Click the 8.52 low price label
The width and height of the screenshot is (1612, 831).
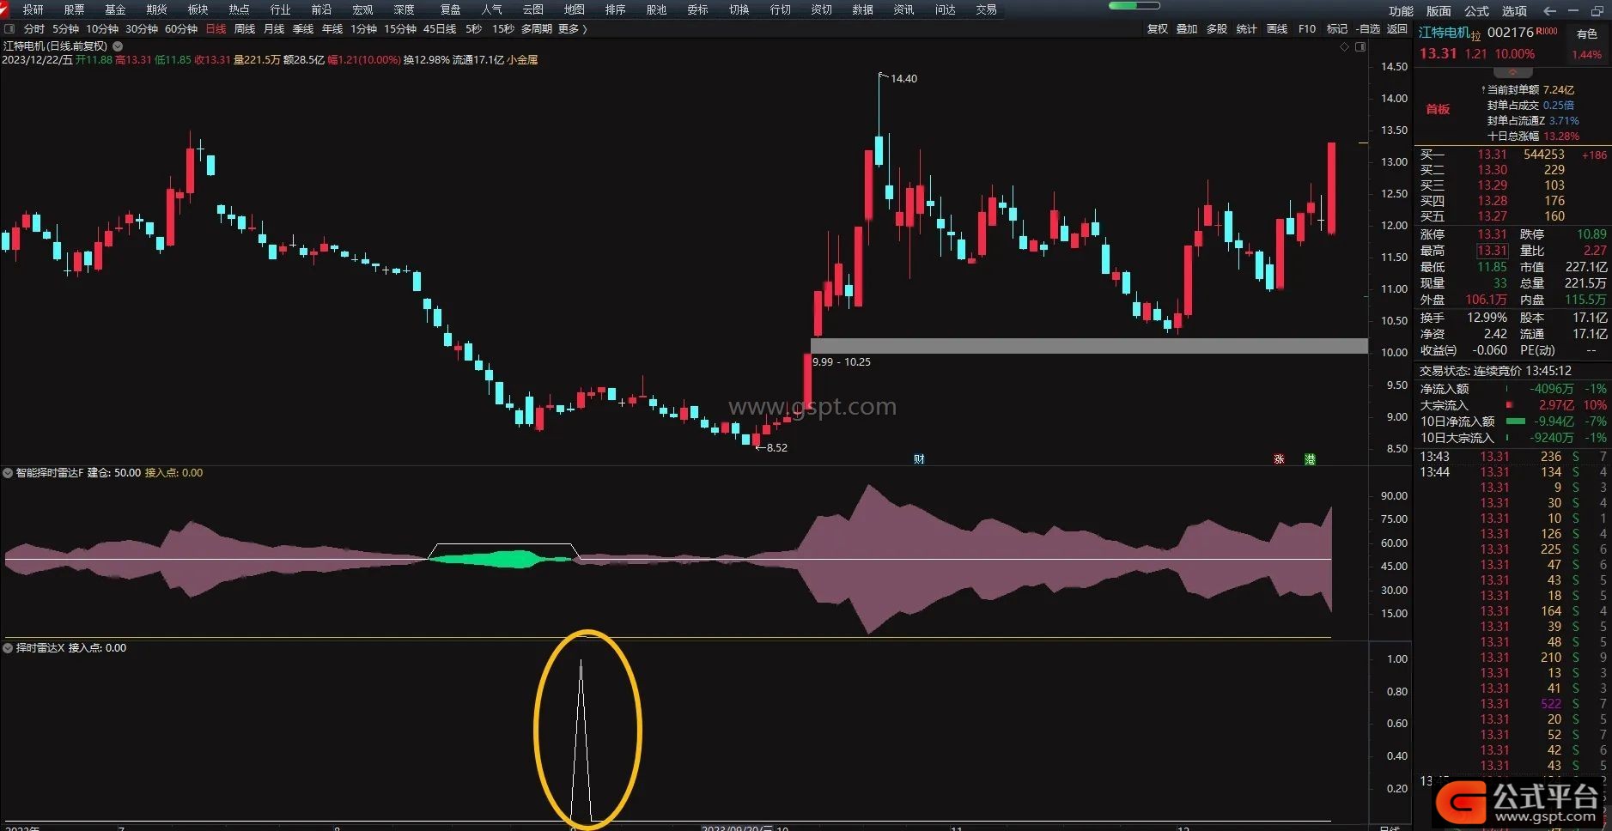777,448
